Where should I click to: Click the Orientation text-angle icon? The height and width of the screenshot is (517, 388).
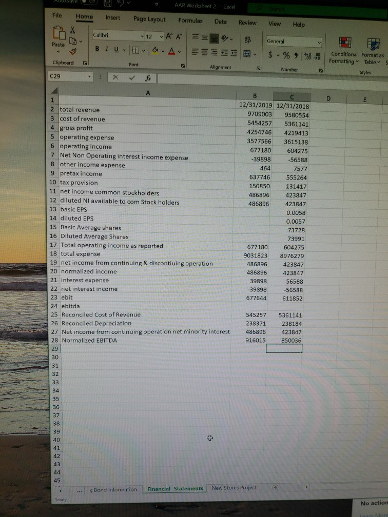click(225, 39)
